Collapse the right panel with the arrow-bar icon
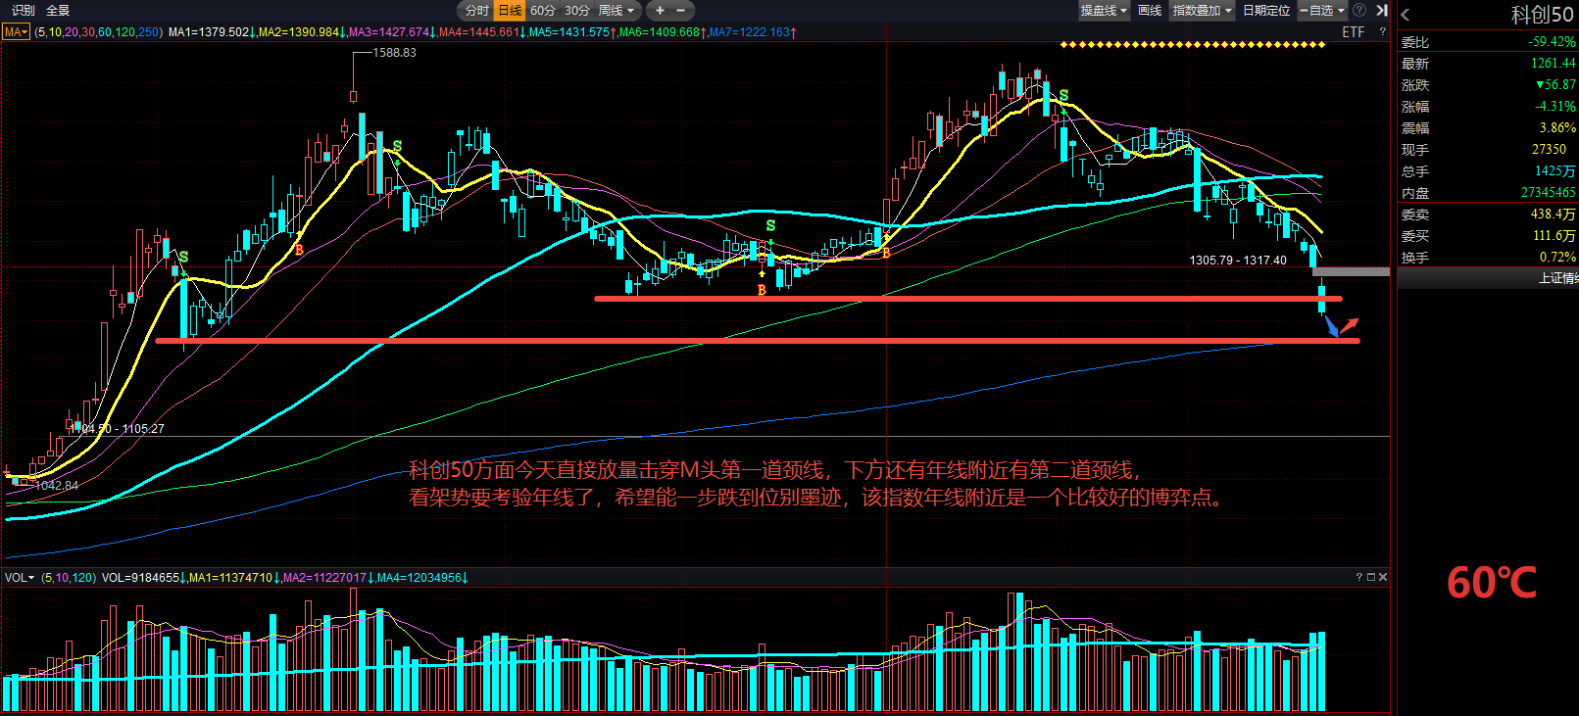Screen dimensions: 1579x716 (1381, 10)
